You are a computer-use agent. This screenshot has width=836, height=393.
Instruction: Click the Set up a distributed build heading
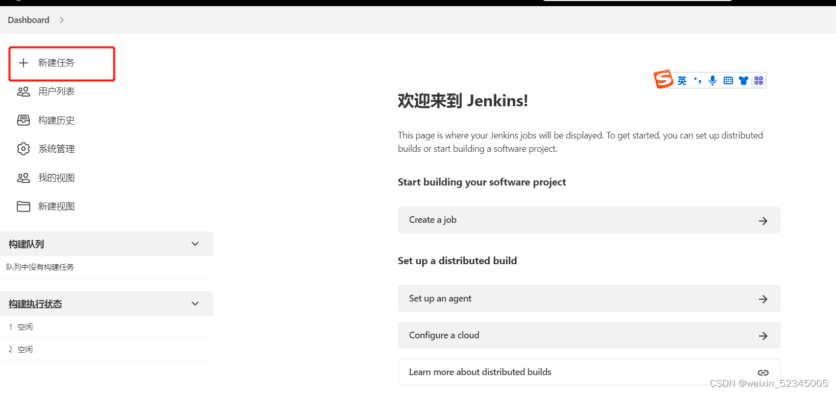pyautogui.click(x=457, y=261)
